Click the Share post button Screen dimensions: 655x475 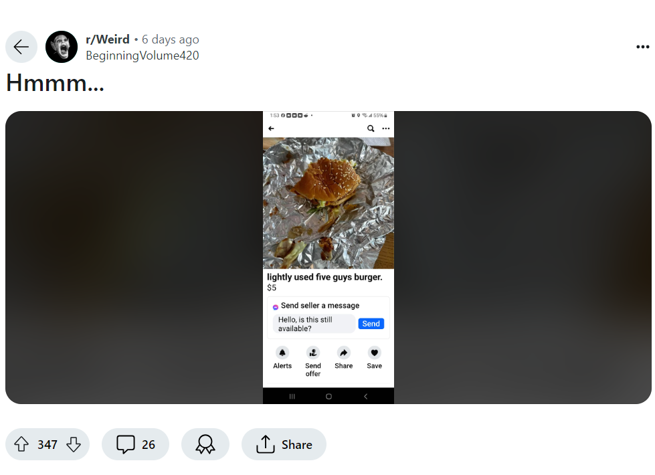point(284,444)
